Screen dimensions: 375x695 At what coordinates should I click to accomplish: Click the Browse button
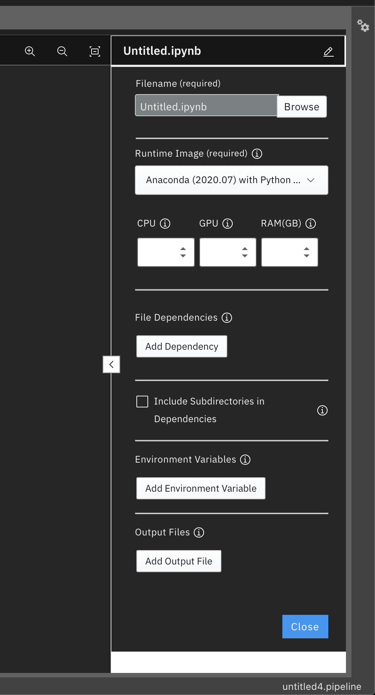[301, 107]
